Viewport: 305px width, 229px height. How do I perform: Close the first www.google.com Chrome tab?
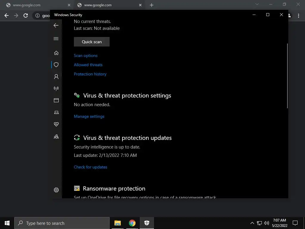(69, 5)
